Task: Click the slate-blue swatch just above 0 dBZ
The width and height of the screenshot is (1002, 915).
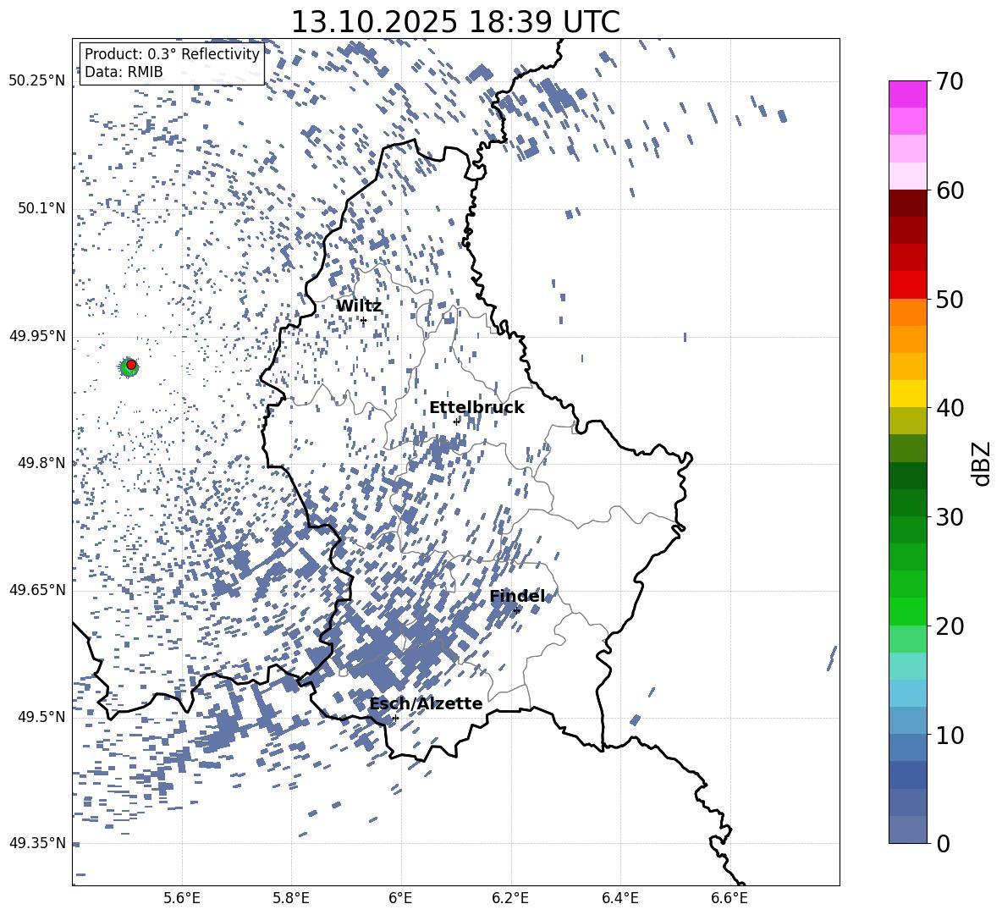Action: point(908,830)
